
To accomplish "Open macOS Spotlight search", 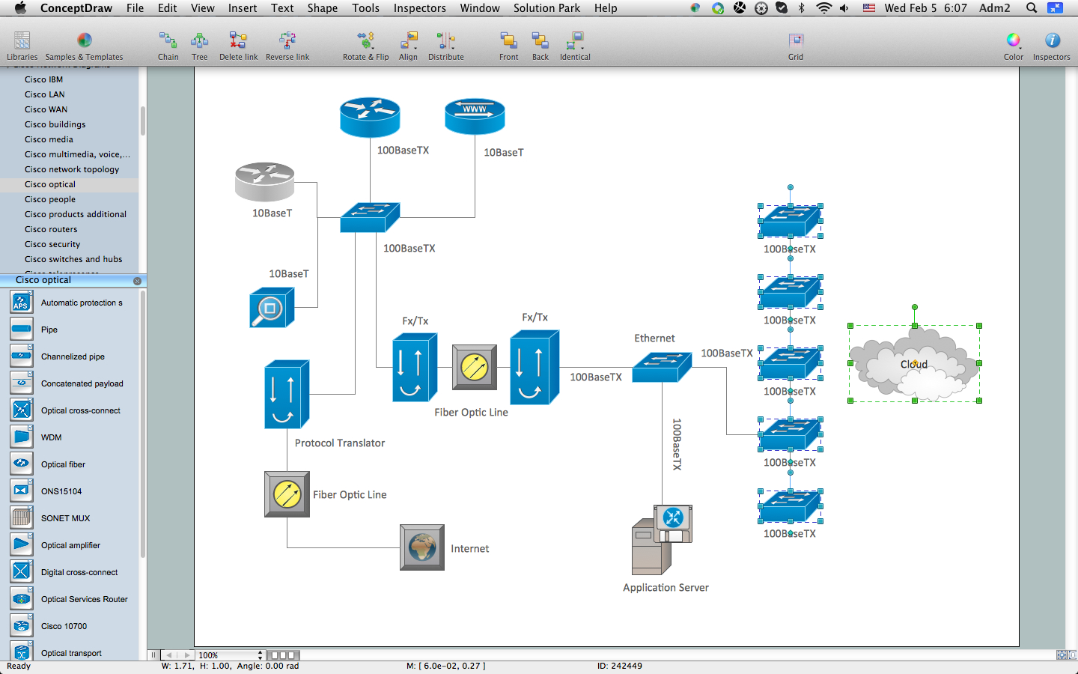I will tap(1032, 8).
